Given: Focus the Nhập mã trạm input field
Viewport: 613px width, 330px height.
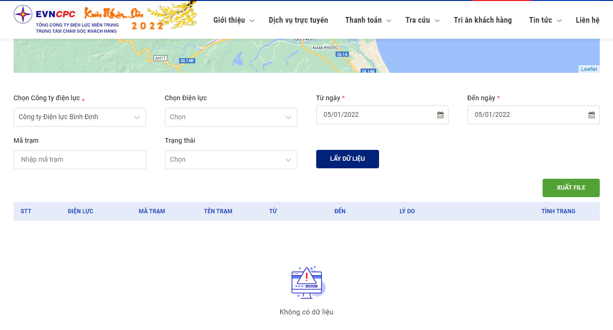Looking at the screenshot, I should (x=80, y=160).
